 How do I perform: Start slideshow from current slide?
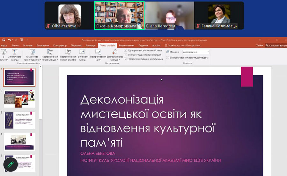point(15,54)
